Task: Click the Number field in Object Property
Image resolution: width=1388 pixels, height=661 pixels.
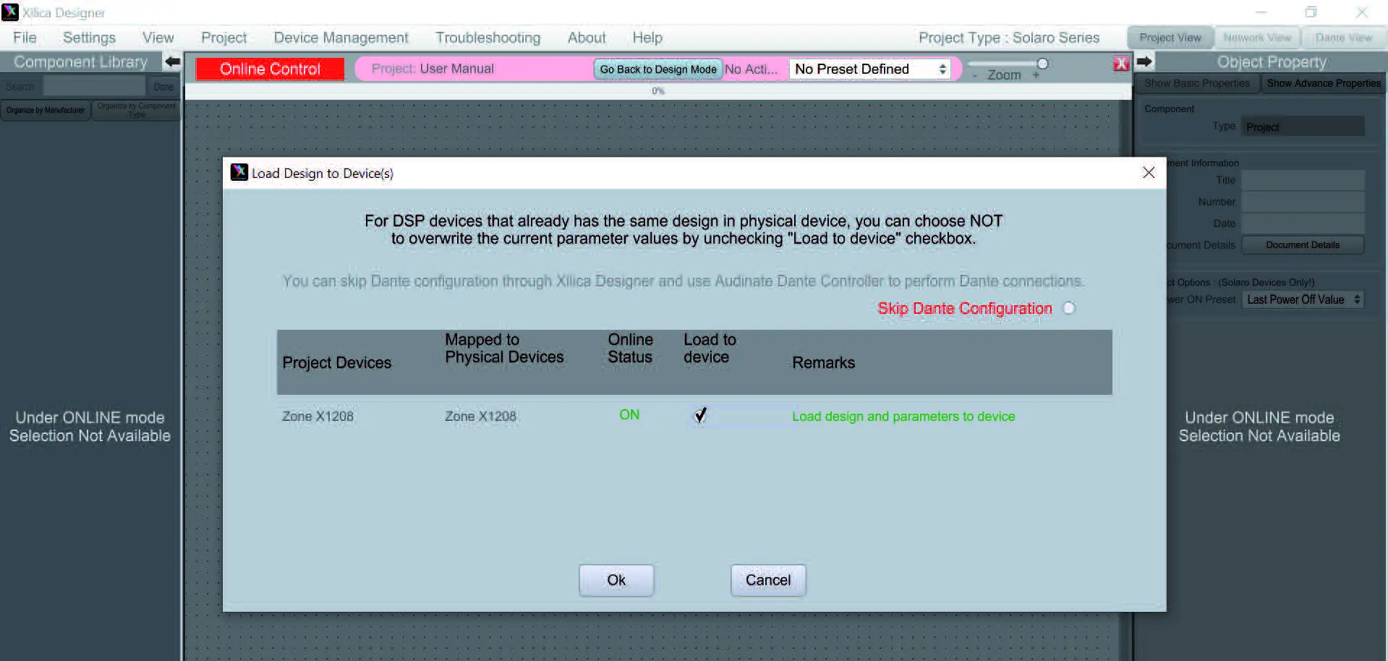Action: coord(1303,202)
